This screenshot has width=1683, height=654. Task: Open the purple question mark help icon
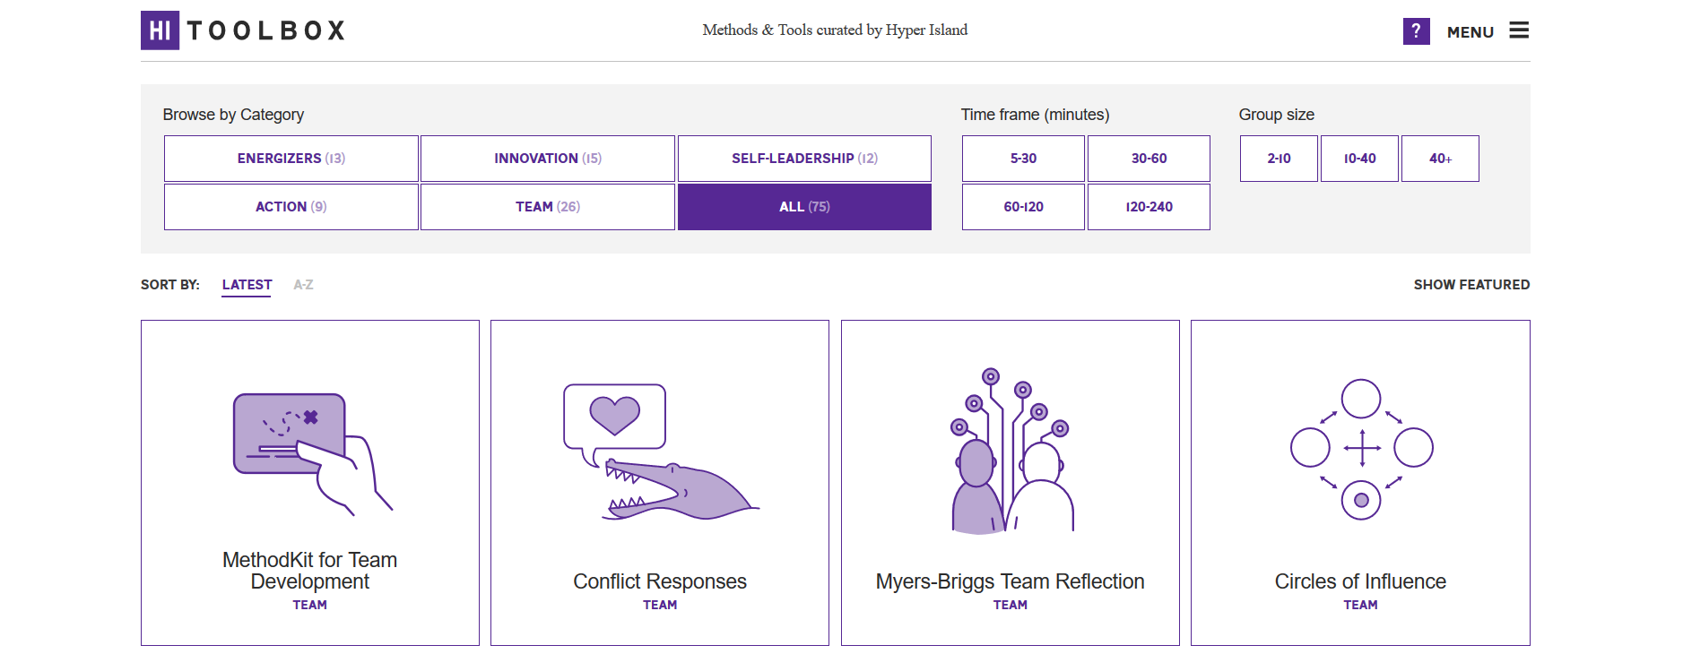(x=1416, y=31)
